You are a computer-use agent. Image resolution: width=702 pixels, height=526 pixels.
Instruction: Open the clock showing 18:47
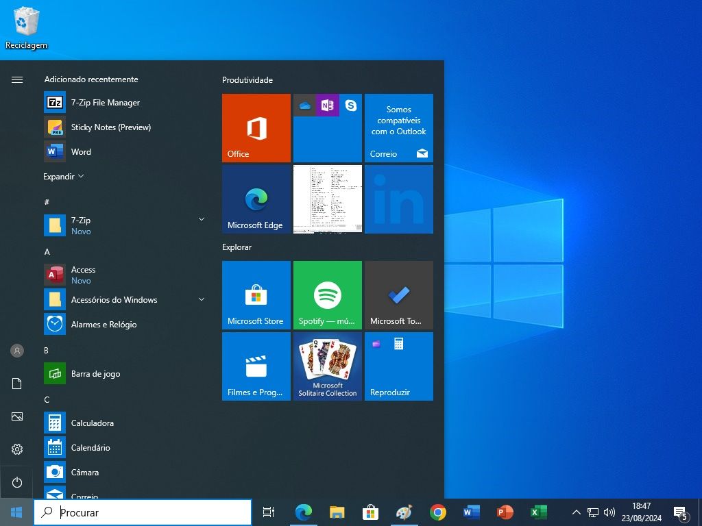pos(641,512)
